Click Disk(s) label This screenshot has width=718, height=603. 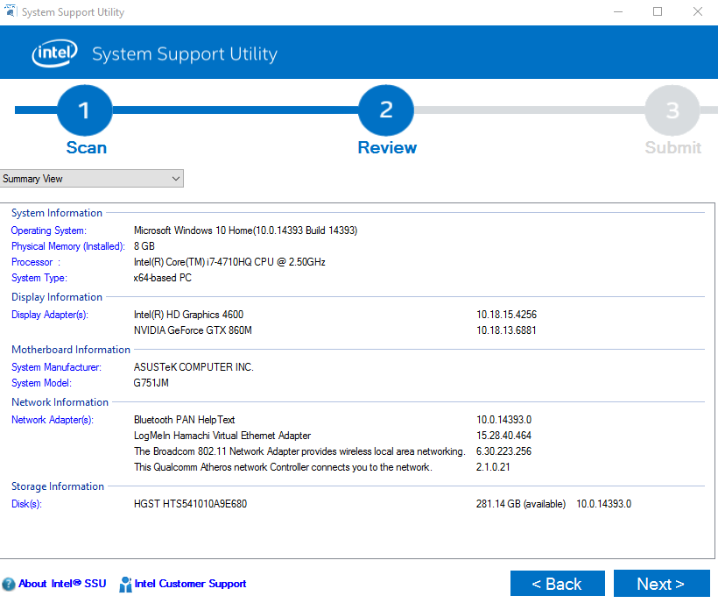26,504
